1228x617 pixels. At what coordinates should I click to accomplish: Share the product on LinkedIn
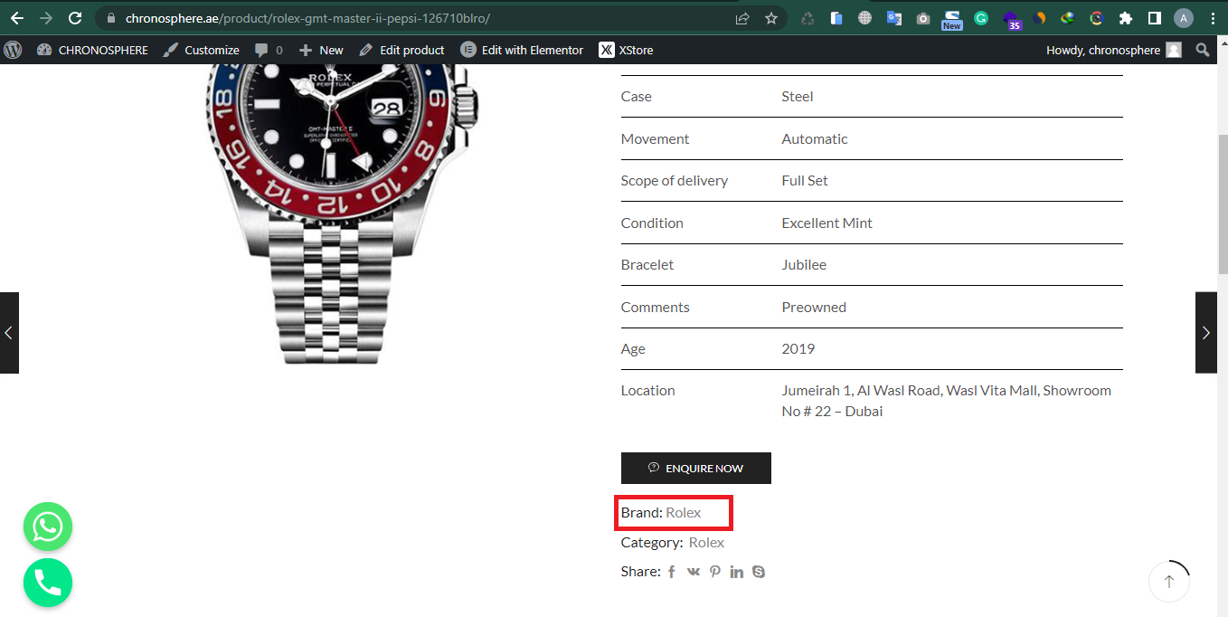(737, 572)
